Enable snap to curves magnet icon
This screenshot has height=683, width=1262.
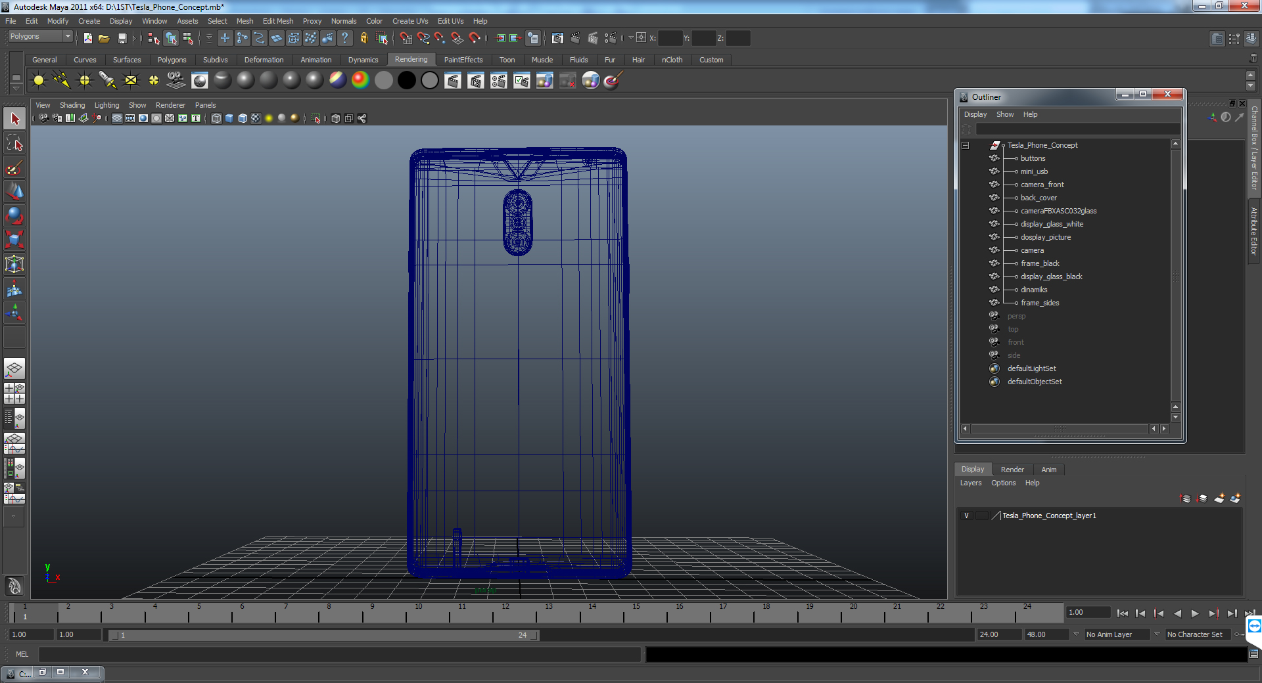423,38
